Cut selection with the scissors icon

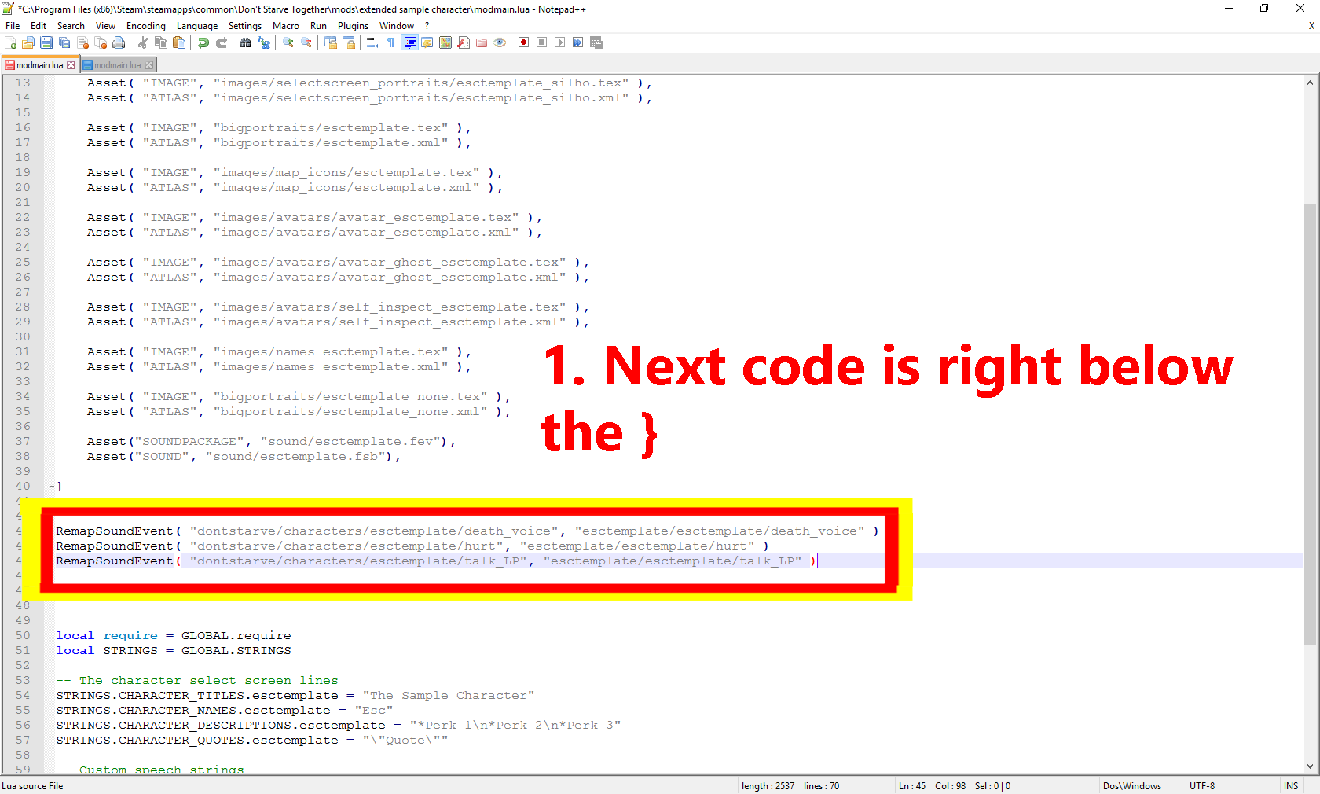tap(143, 42)
